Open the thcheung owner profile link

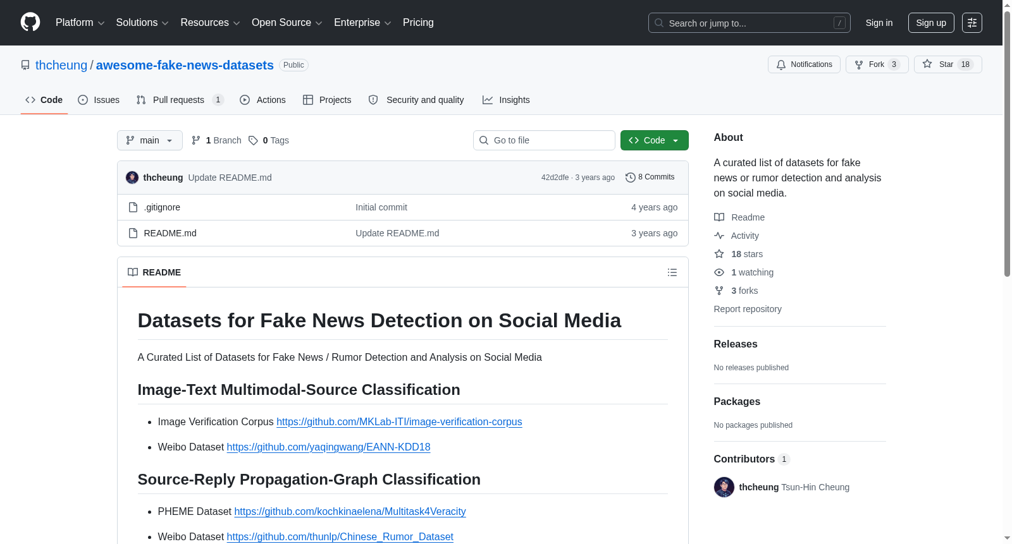61,65
